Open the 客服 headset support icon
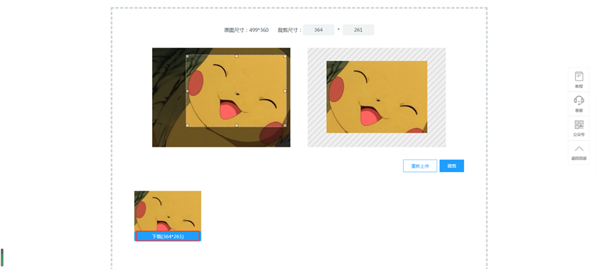 pos(579,101)
